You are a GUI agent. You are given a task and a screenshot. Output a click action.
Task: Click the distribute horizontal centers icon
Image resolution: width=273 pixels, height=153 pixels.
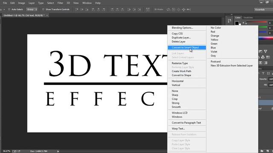click(134, 9)
